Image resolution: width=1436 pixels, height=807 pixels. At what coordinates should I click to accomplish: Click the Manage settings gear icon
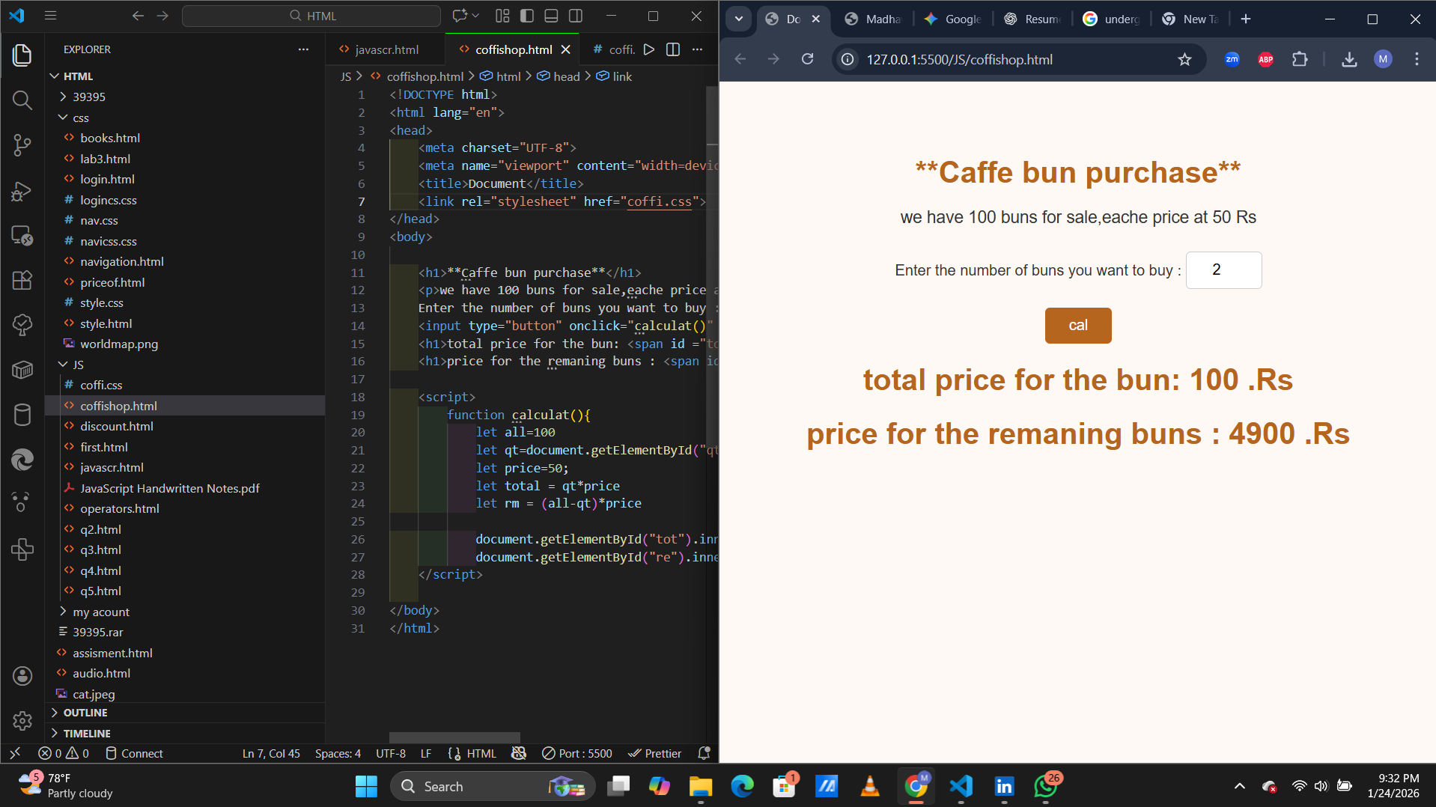tap(22, 720)
